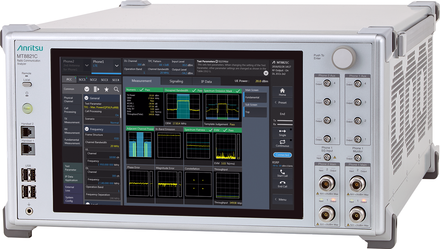Click the TESTPRM search icon in header

point(217,61)
